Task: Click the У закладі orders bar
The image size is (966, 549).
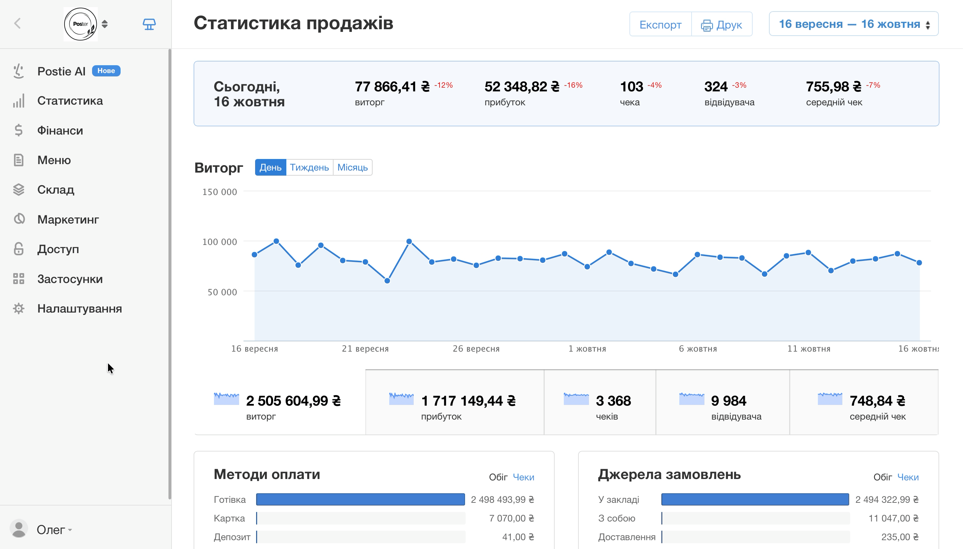Action: [757, 500]
